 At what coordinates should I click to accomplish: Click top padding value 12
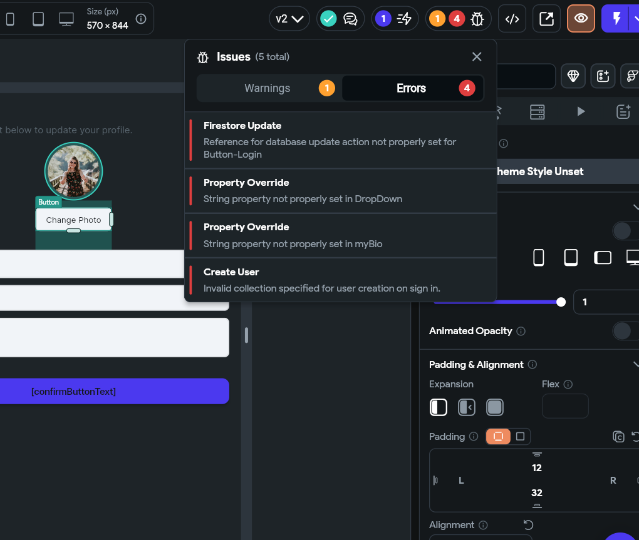[537, 467]
